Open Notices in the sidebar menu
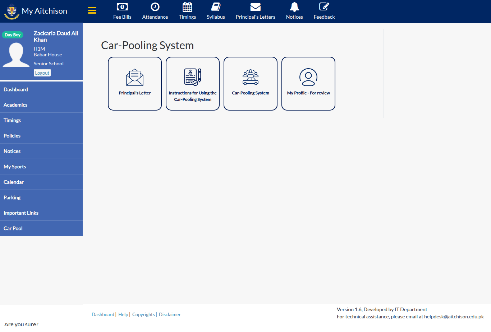491x332 pixels. tap(41, 151)
